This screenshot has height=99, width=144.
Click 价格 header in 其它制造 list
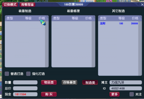pos(135,18)
